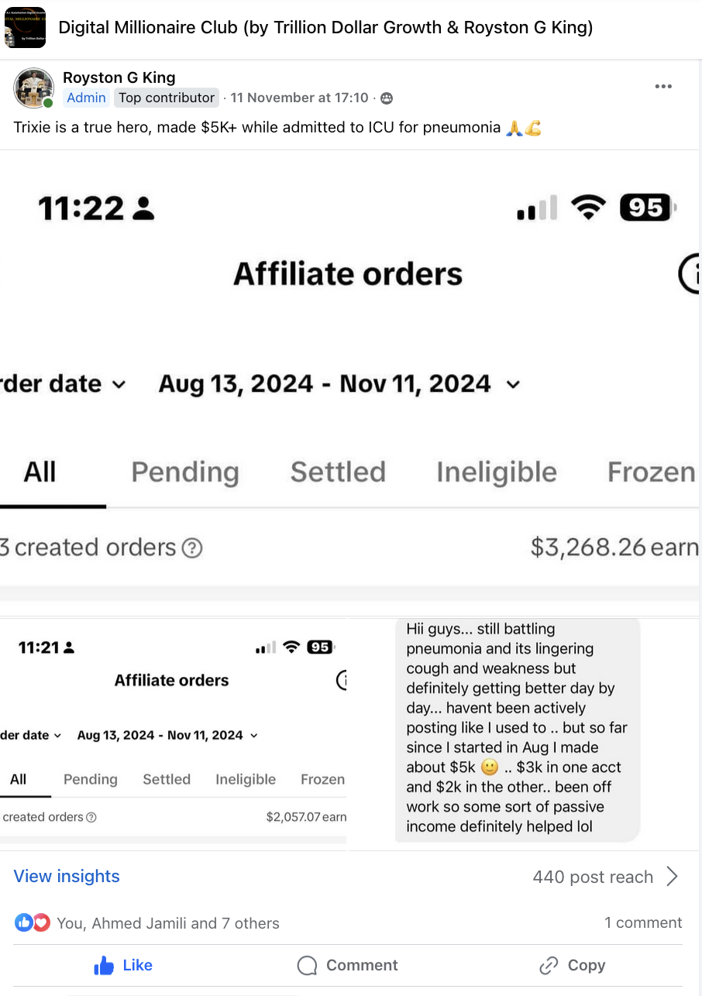Open the three-dots post options menu
The image size is (702, 996).
point(663,87)
